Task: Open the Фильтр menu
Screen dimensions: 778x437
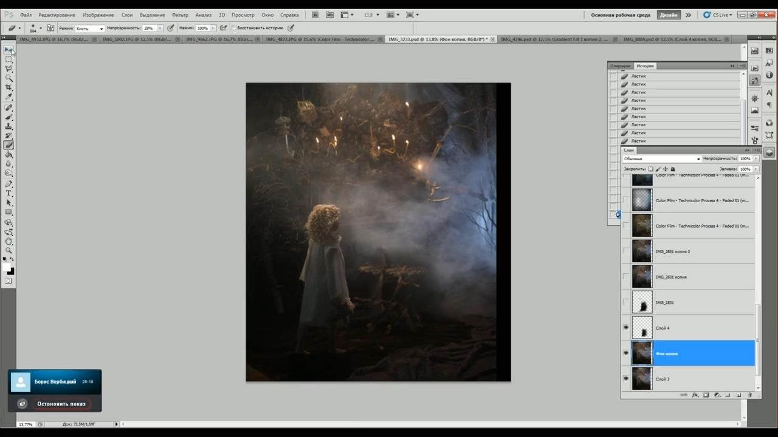Action: tap(180, 15)
